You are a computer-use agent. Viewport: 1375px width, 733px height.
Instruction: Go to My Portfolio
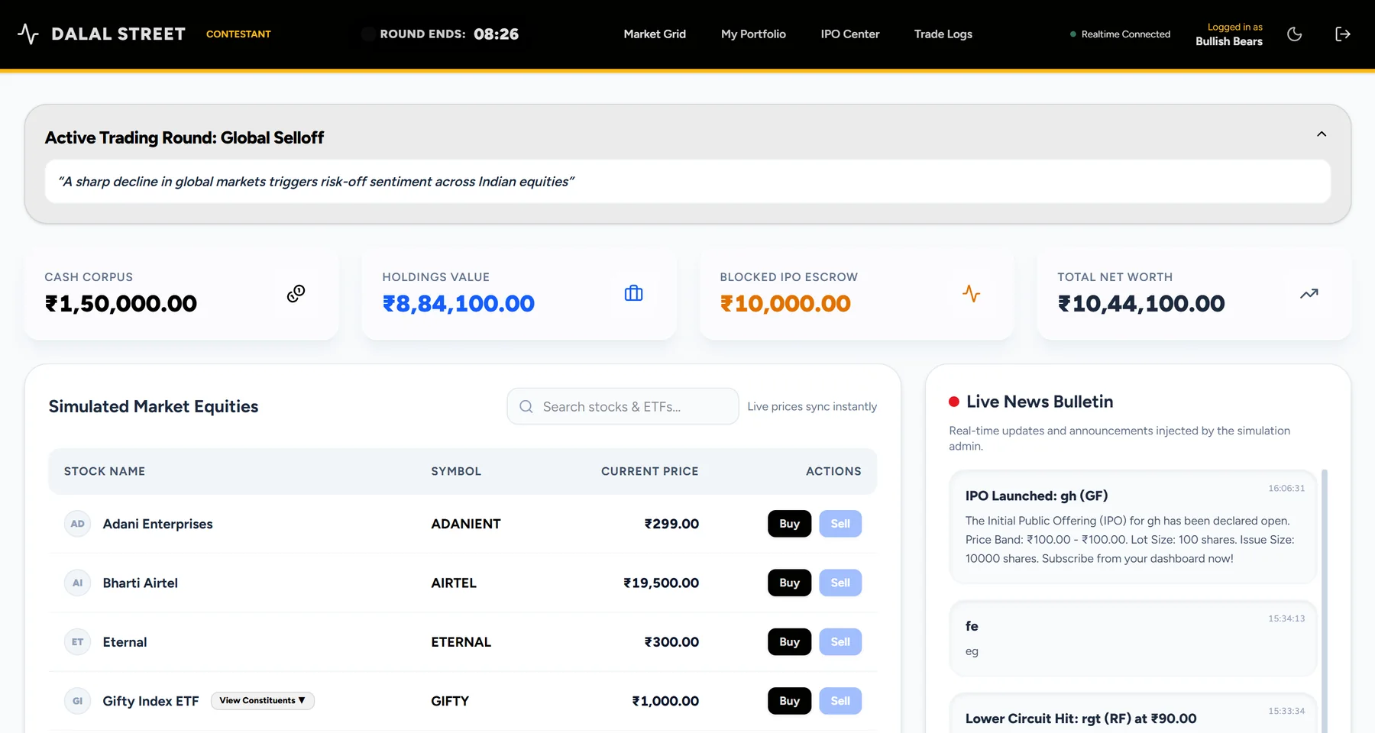coord(753,34)
